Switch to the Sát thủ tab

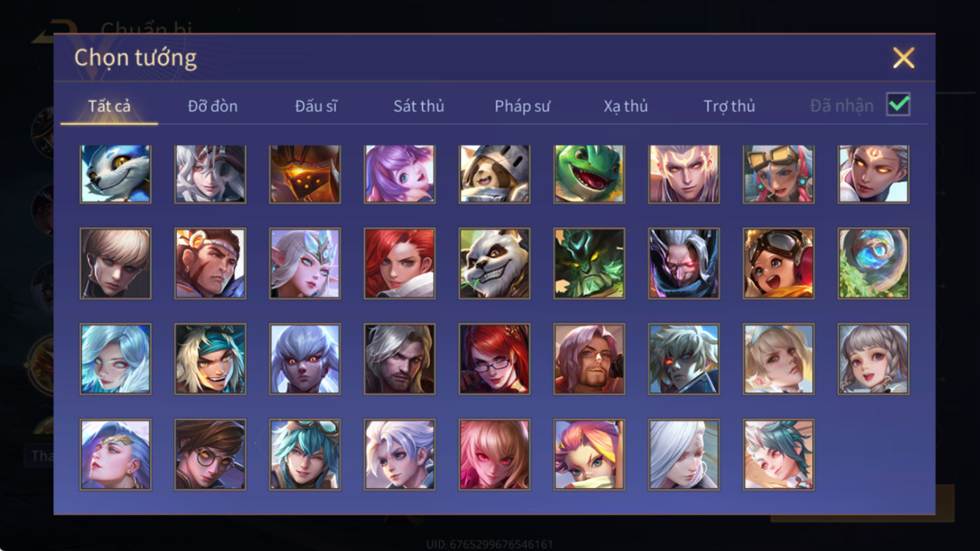[x=419, y=106]
